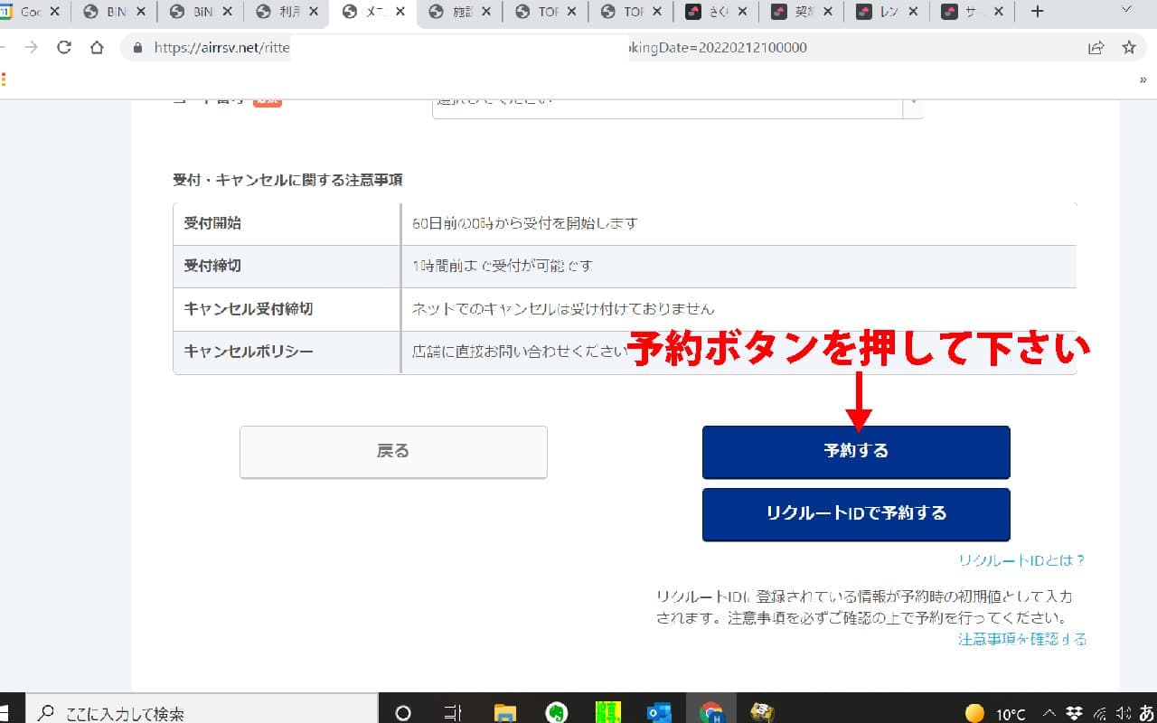Go to the browser home page
This screenshot has width=1157, height=723.
(x=97, y=48)
